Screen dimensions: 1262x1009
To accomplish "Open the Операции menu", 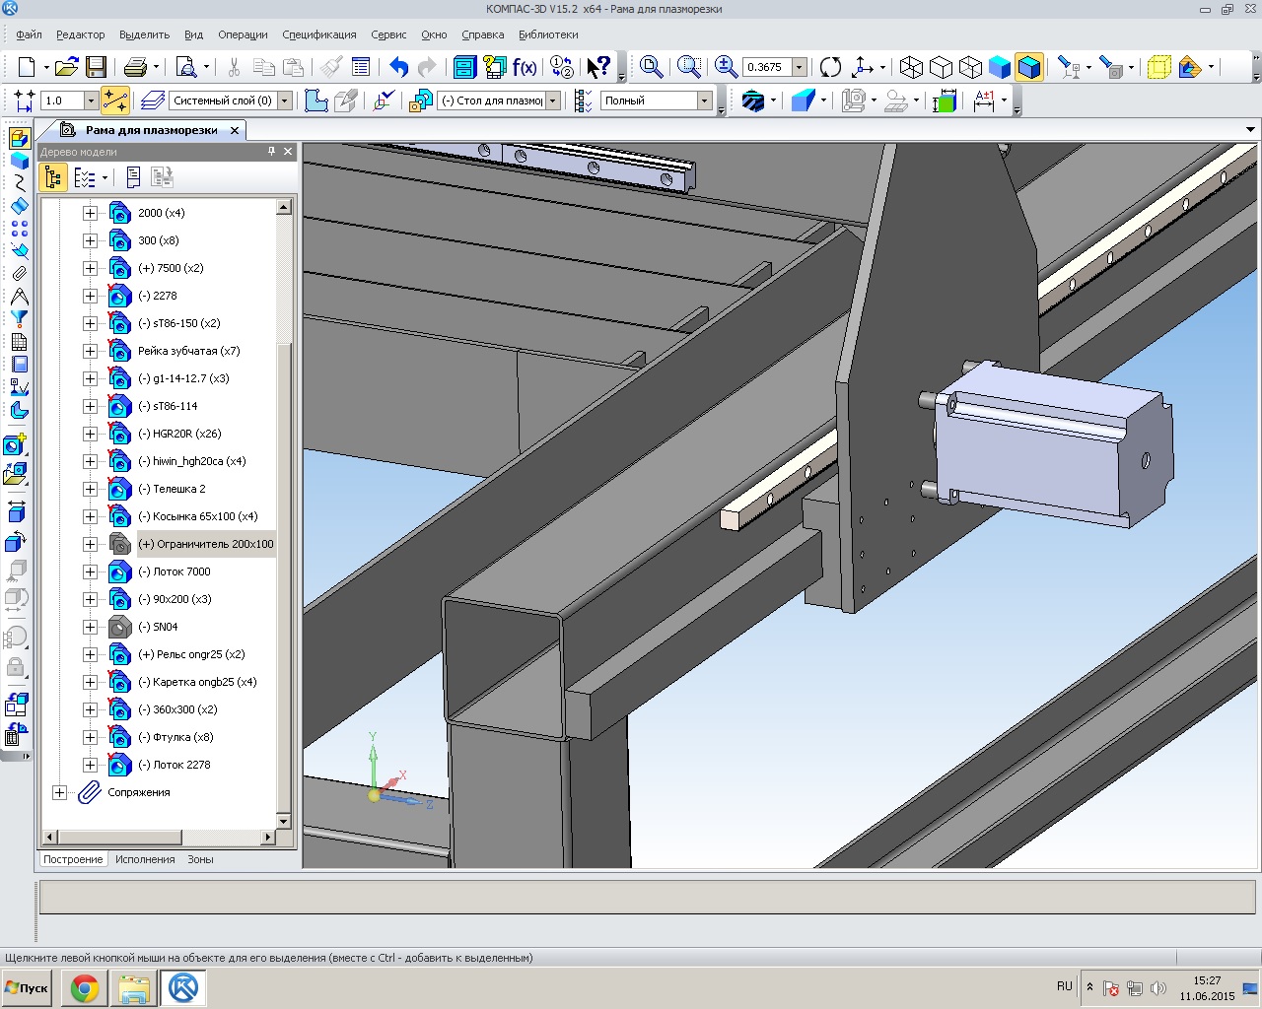I will coord(243,34).
